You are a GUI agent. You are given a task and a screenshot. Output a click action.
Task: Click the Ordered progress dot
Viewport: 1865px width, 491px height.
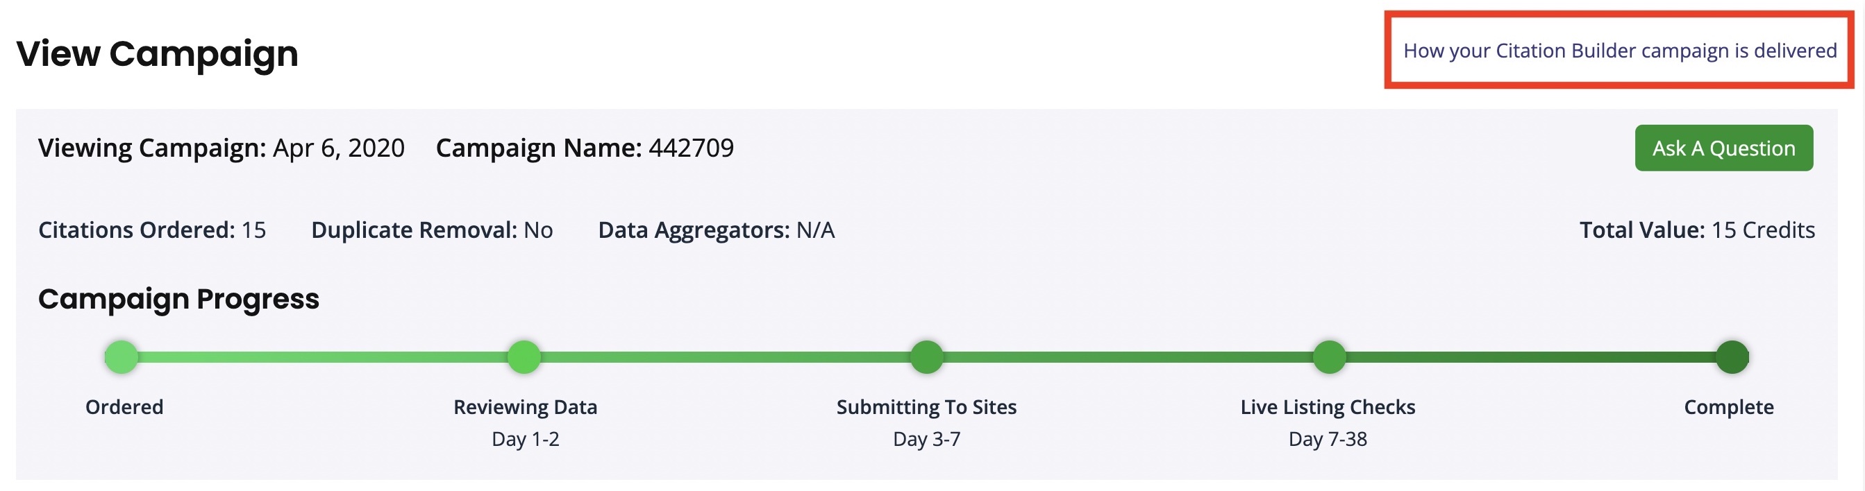(122, 357)
